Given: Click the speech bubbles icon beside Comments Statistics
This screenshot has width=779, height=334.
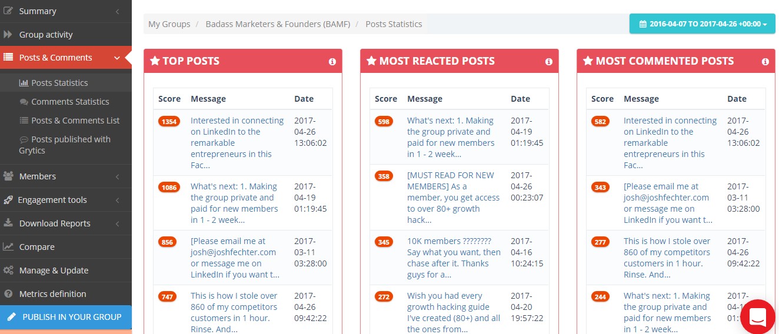Looking at the screenshot, I should click(24, 102).
